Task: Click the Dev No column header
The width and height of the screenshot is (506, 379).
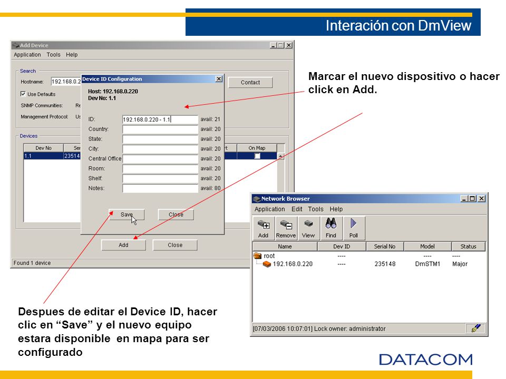Action: coord(44,148)
